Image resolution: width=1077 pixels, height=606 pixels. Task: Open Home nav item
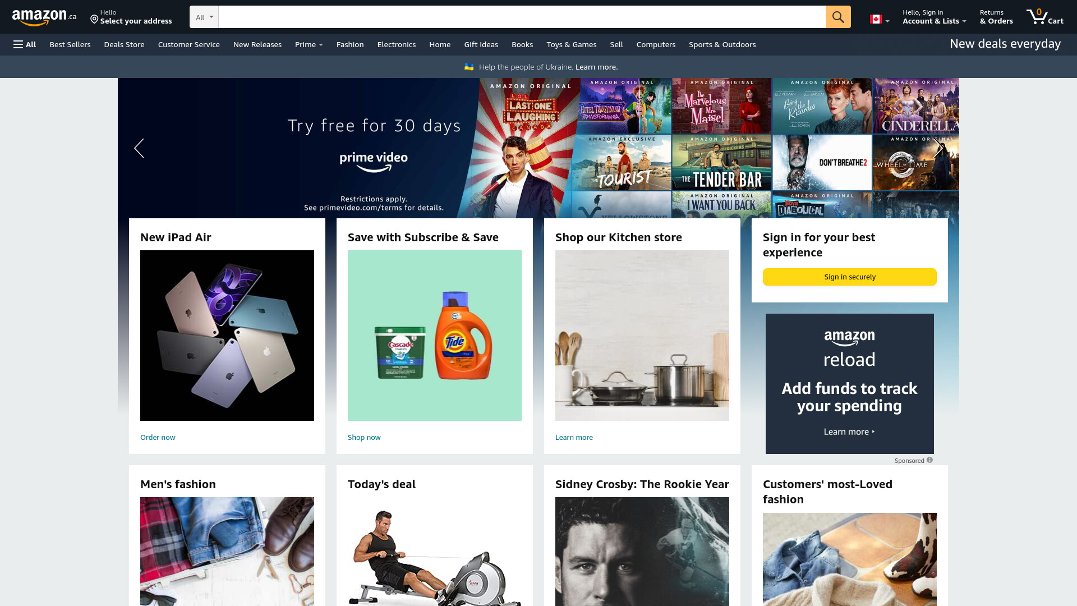coord(440,44)
